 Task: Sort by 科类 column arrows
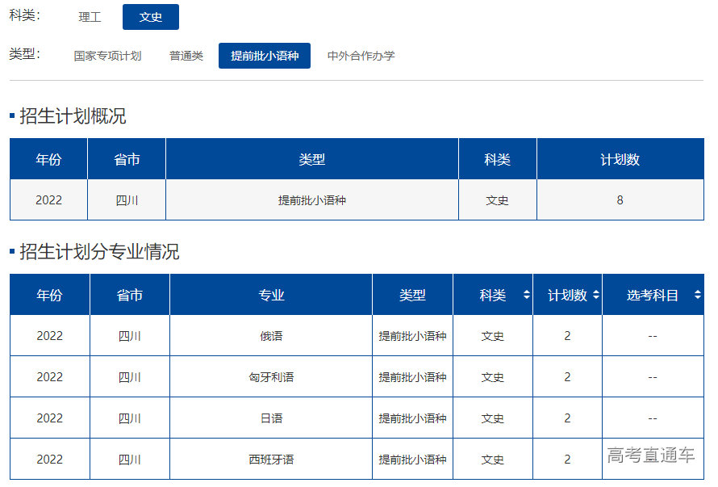527,296
